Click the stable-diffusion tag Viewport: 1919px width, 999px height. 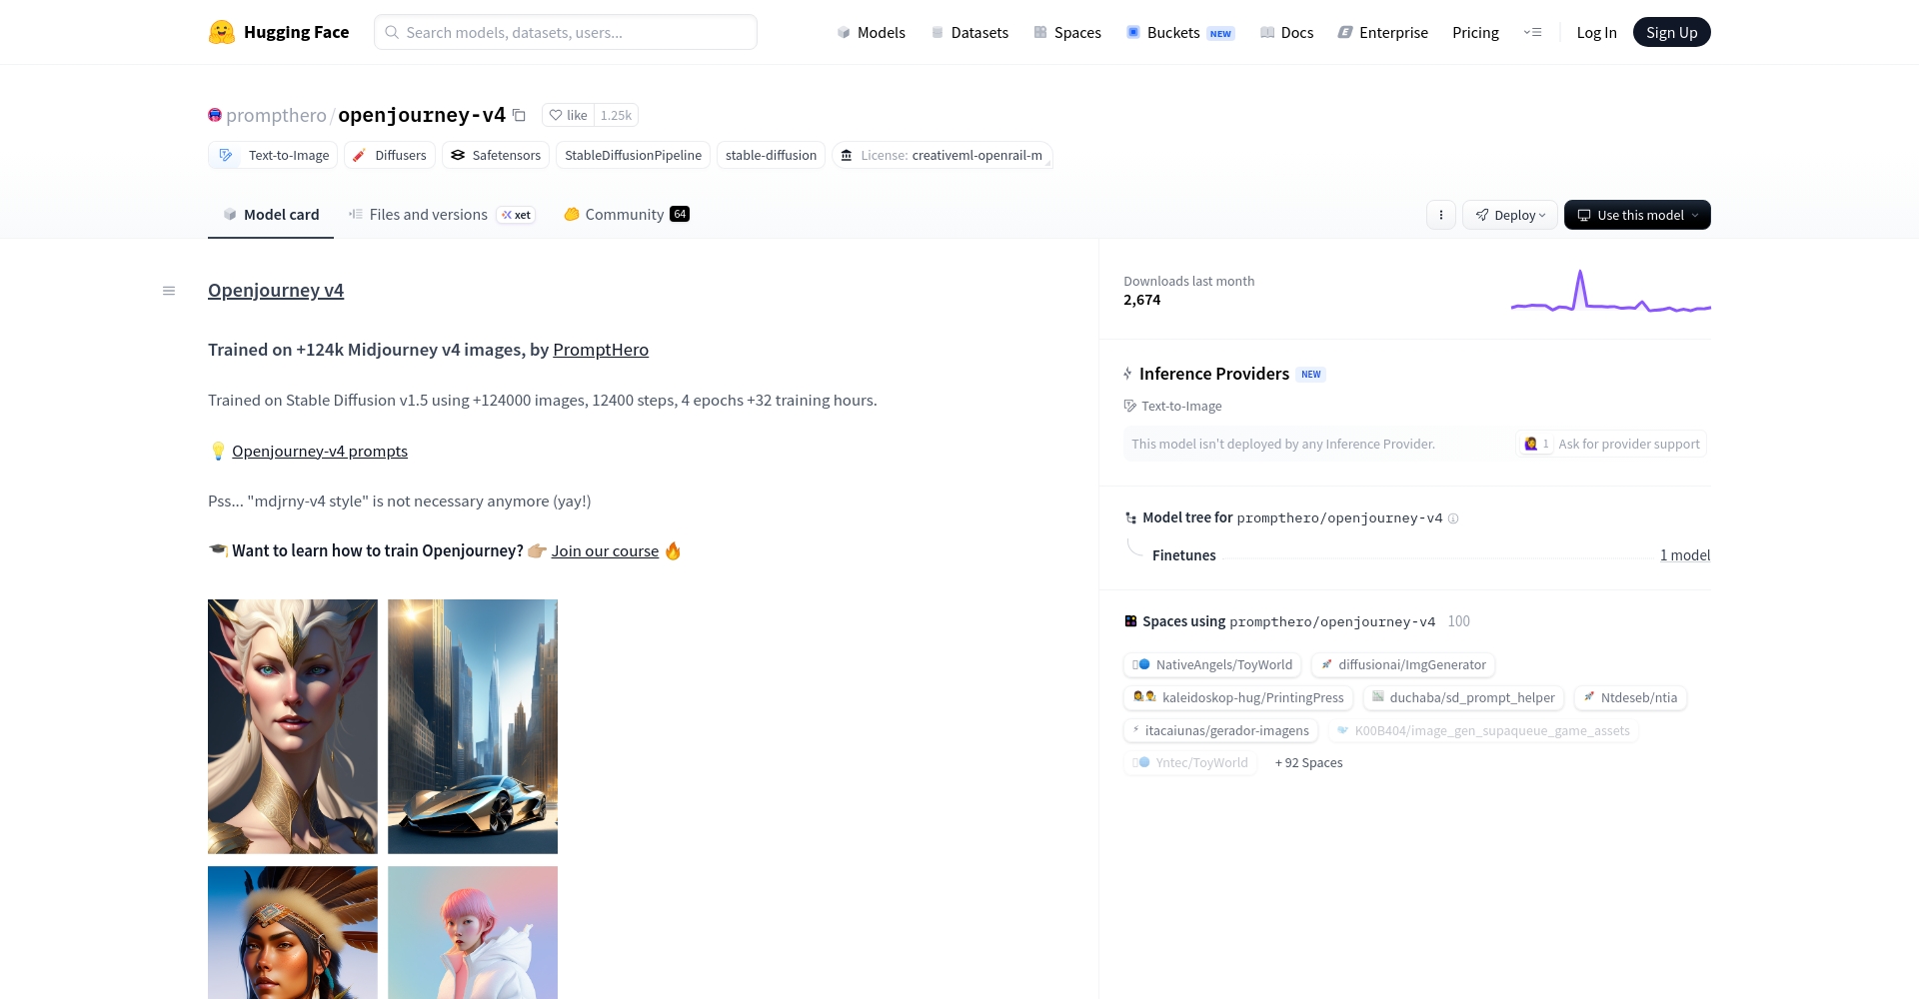[x=771, y=155]
